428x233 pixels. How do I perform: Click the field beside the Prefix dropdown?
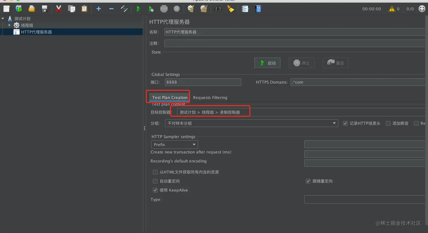click(365, 144)
